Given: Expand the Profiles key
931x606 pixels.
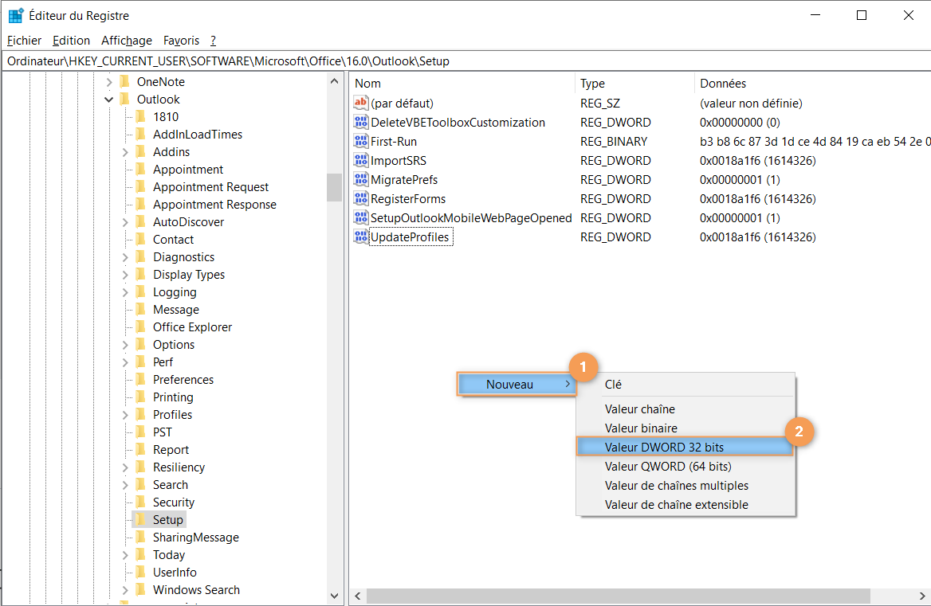Looking at the screenshot, I should point(125,414).
